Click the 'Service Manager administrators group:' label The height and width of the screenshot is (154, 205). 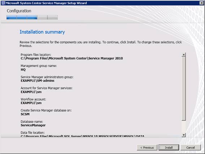pos(47,77)
